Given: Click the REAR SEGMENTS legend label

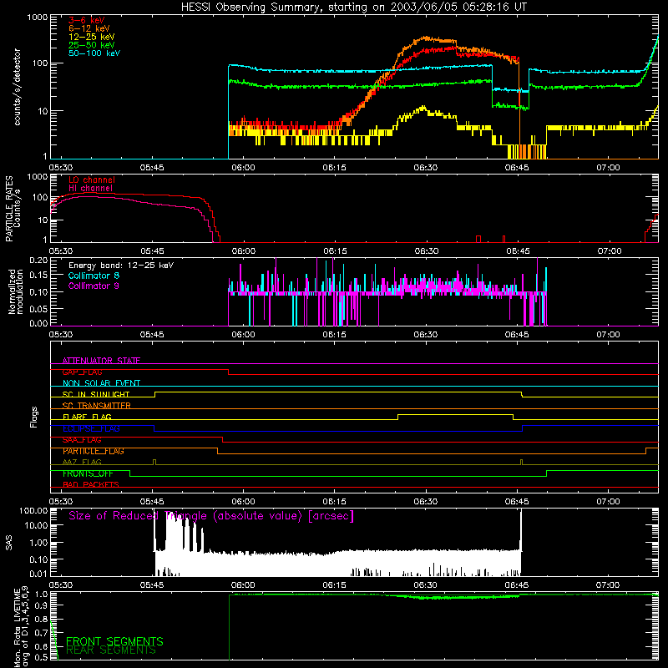Looking at the screenshot, I should tap(111, 650).
